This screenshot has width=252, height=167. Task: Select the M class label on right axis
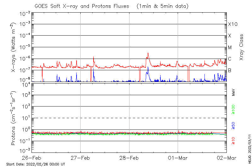[230, 47]
